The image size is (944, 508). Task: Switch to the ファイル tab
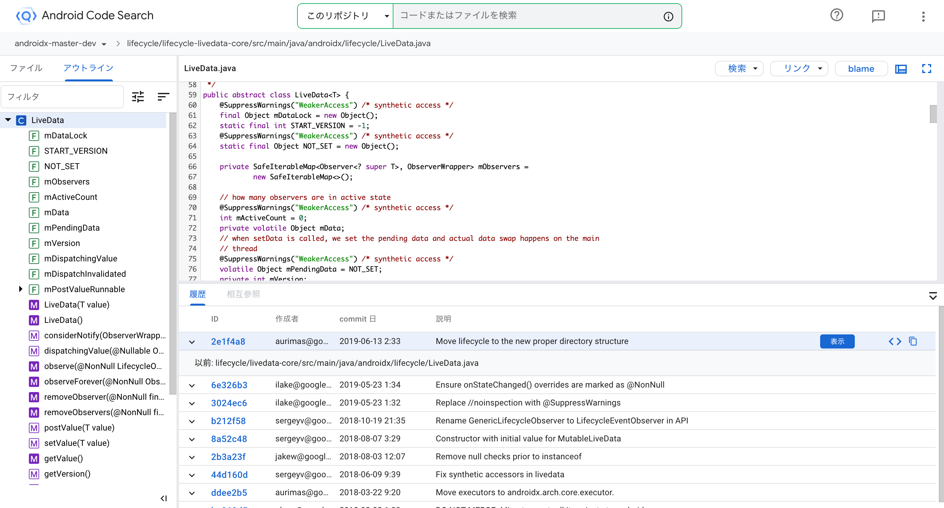pyautogui.click(x=26, y=68)
